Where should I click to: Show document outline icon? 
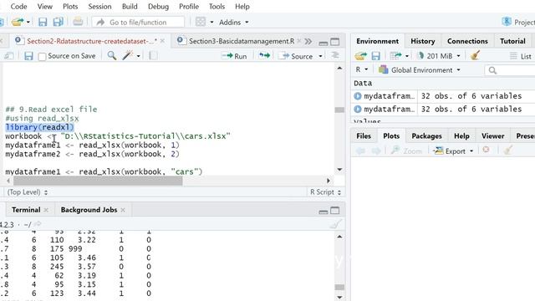(x=335, y=56)
